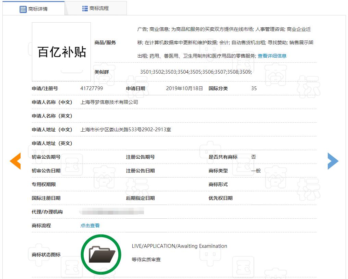348x279 pixels.
Task: Click the trademark type value 一般
Action: click(256, 171)
